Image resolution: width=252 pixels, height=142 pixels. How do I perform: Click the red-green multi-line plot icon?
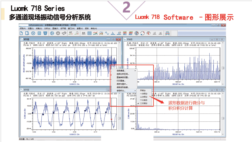point(125,33)
